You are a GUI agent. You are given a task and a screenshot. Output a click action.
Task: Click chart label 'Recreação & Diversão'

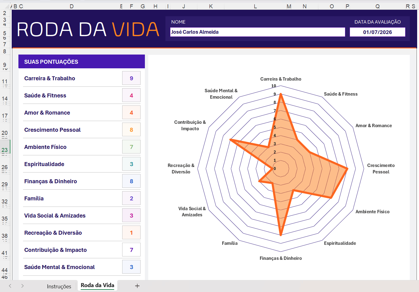point(181,169)
